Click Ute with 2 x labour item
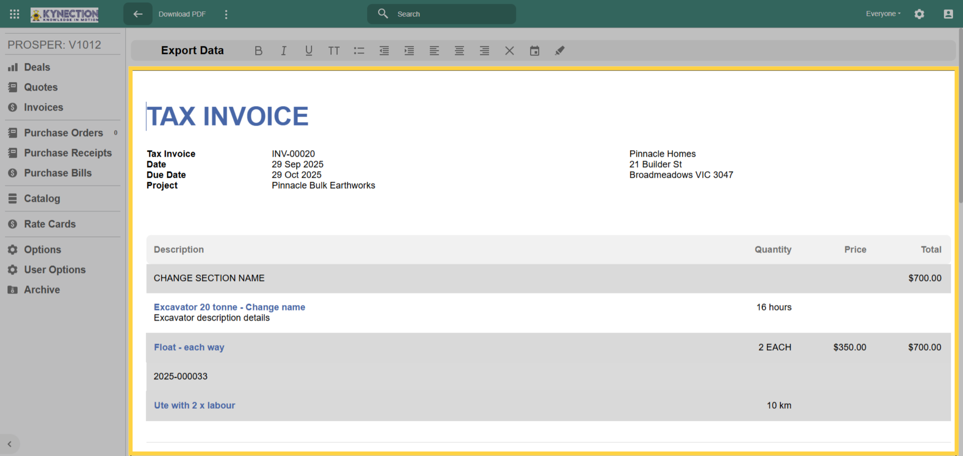This screenshot has height=456, width=963. (195, 405)
